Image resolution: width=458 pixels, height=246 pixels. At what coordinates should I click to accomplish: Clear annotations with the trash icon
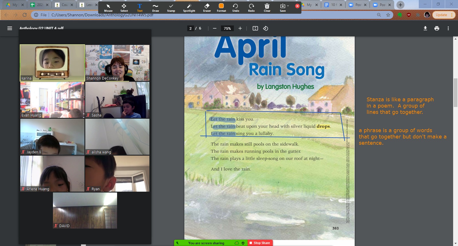[267, 8]
